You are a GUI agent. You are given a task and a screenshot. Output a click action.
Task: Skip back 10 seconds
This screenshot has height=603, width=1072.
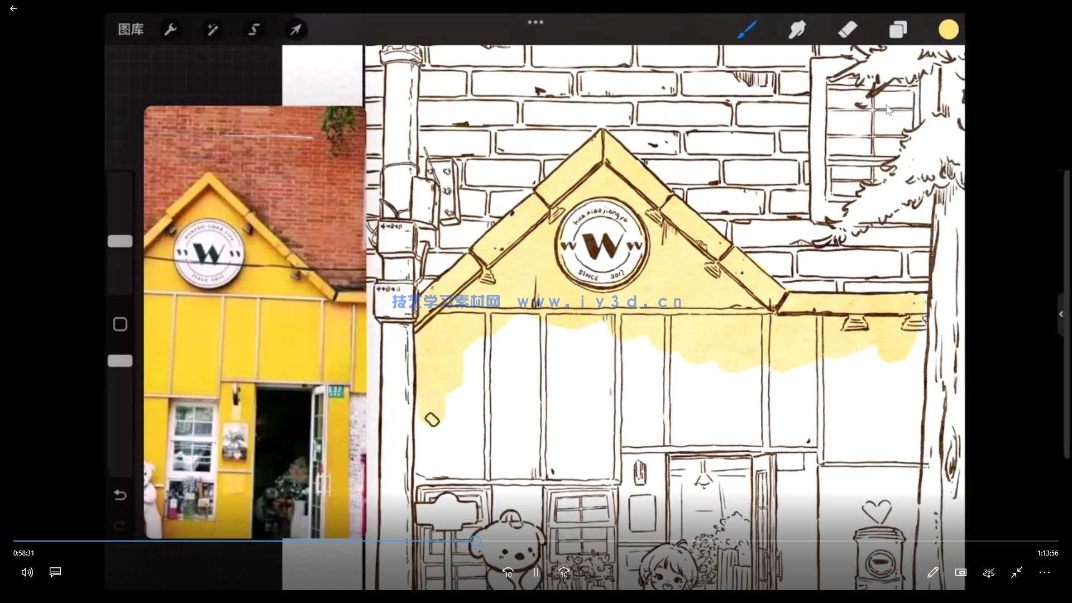(x=508, y=572)
